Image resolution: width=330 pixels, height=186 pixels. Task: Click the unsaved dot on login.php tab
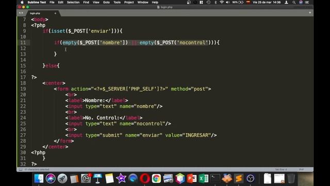[55, 13]
